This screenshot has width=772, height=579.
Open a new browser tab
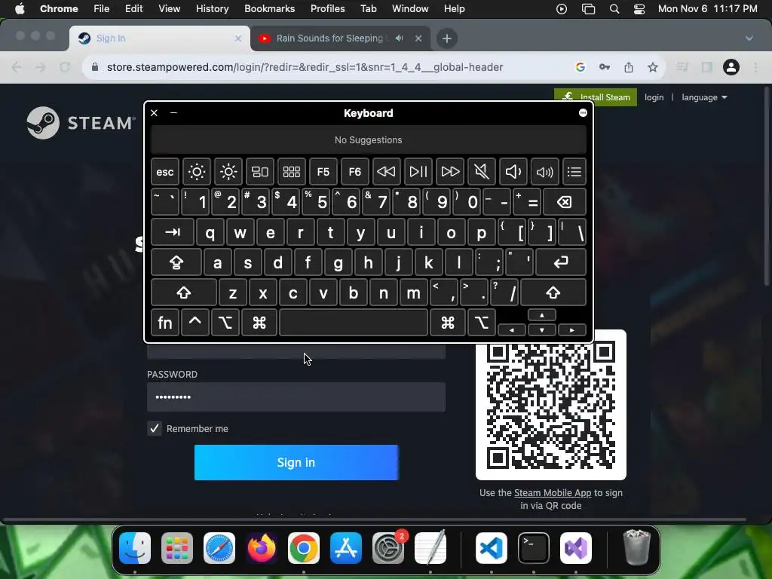[446, 38]
